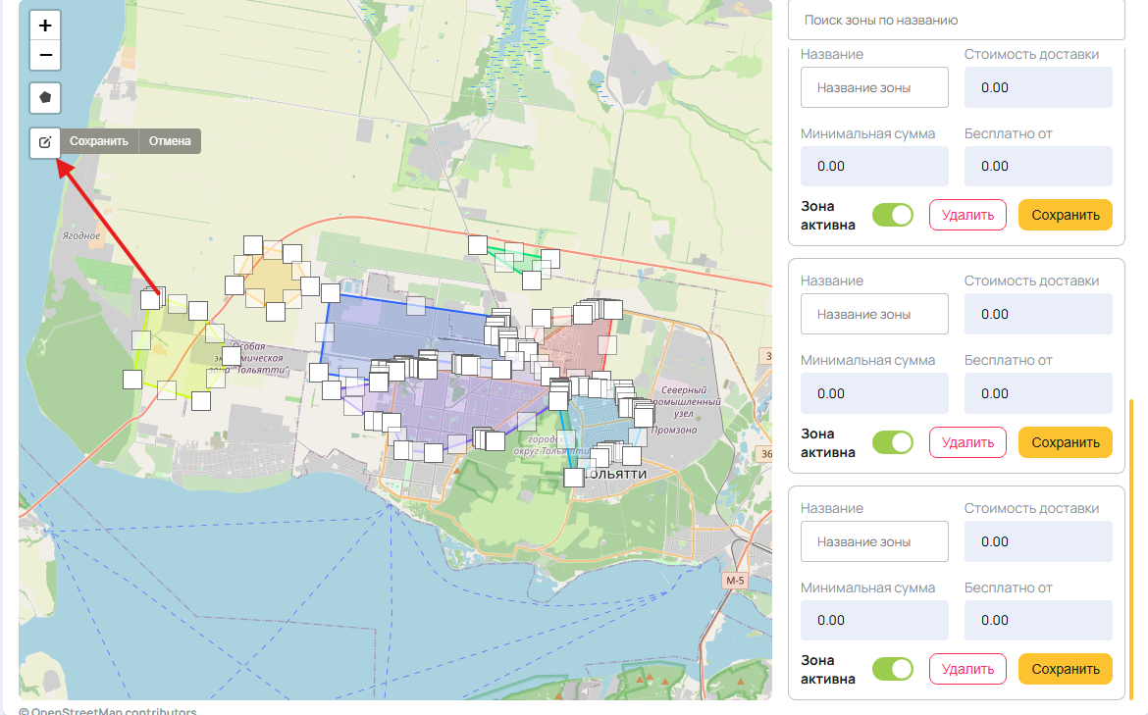Save the top zone card
Screen dimensions: 1148x715
(x=1066, y=215)
